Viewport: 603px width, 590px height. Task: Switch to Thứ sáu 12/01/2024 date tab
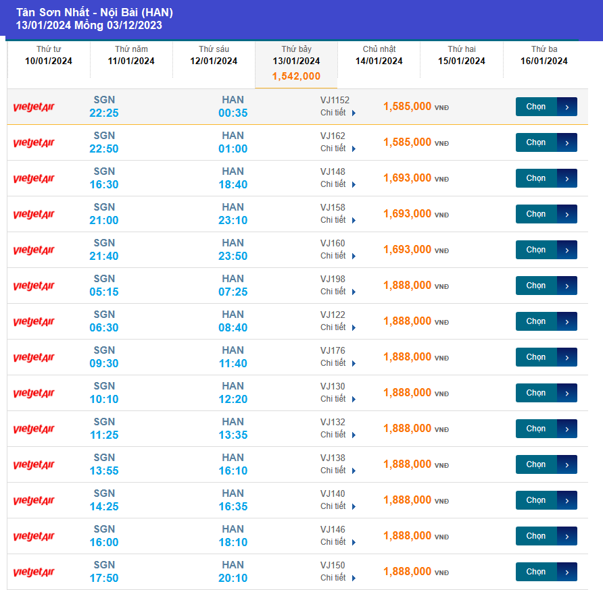(214, 55)
